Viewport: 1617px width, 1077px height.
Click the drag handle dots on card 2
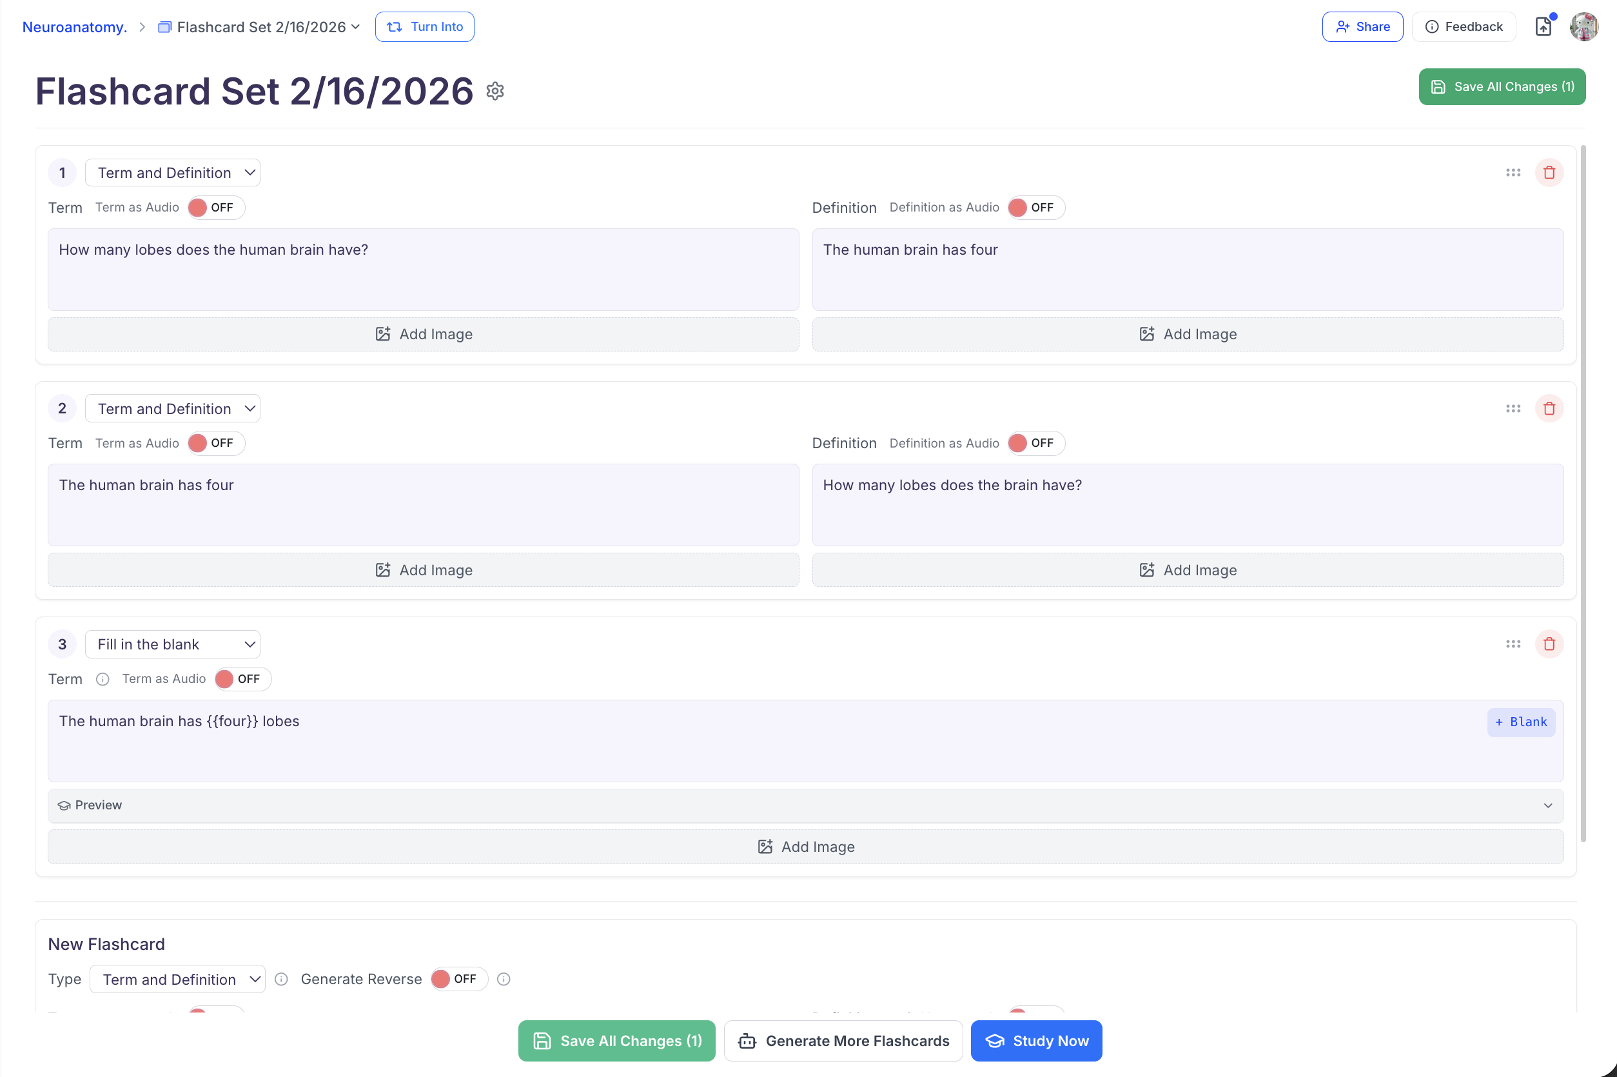pyautogui.click(x=1513, y=409)
